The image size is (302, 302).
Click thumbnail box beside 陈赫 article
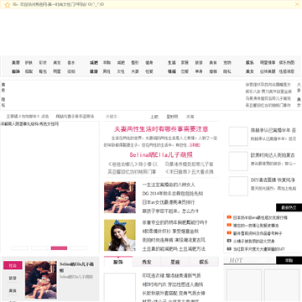238,137
